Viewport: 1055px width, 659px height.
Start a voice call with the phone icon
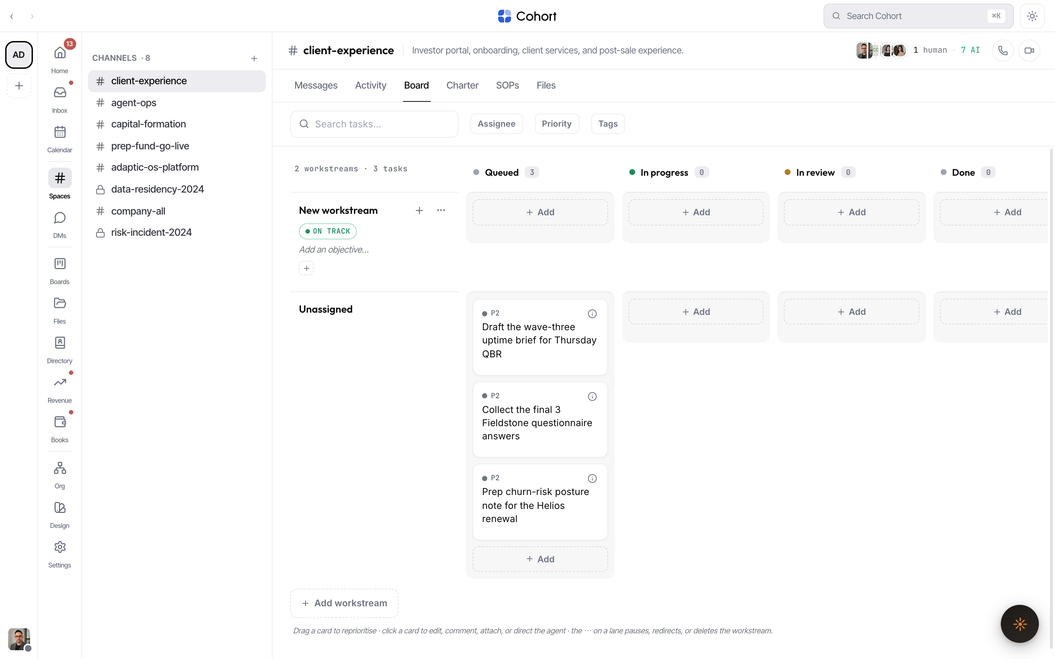pyautogui.click(x=1003, y=51)
